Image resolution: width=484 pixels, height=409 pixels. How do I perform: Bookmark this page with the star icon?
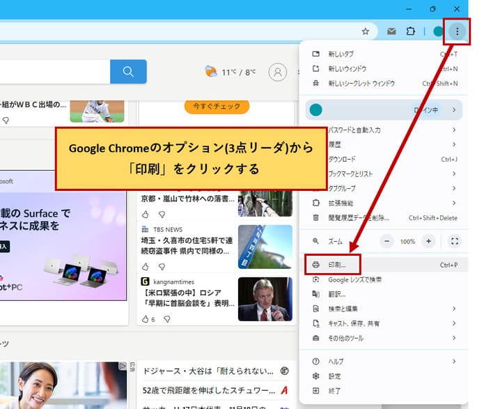366,31
